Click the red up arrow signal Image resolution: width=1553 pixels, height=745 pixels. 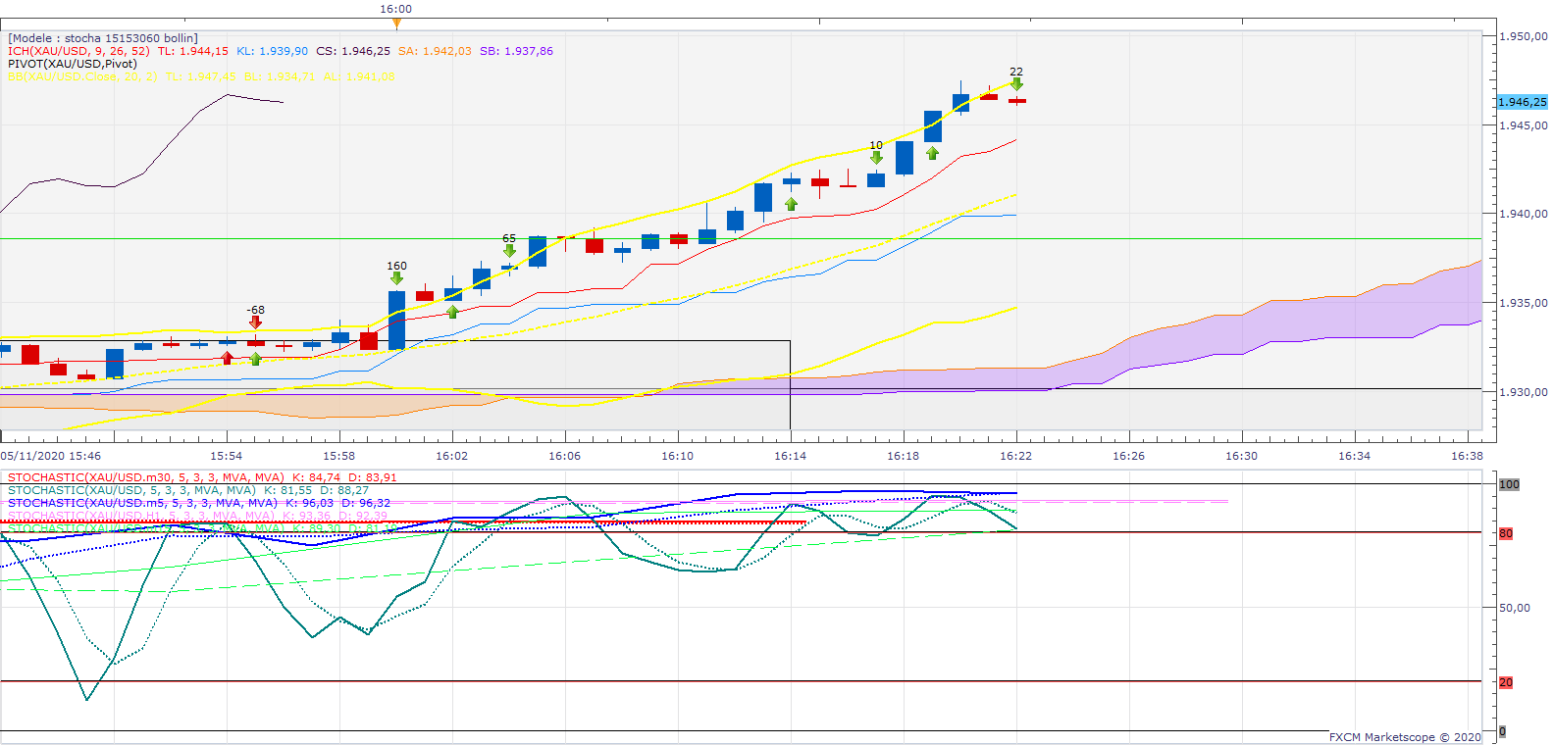(228, 358)
